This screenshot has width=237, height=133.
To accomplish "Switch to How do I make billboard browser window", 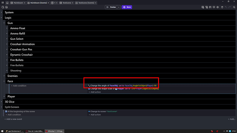I will click(35, 131).
